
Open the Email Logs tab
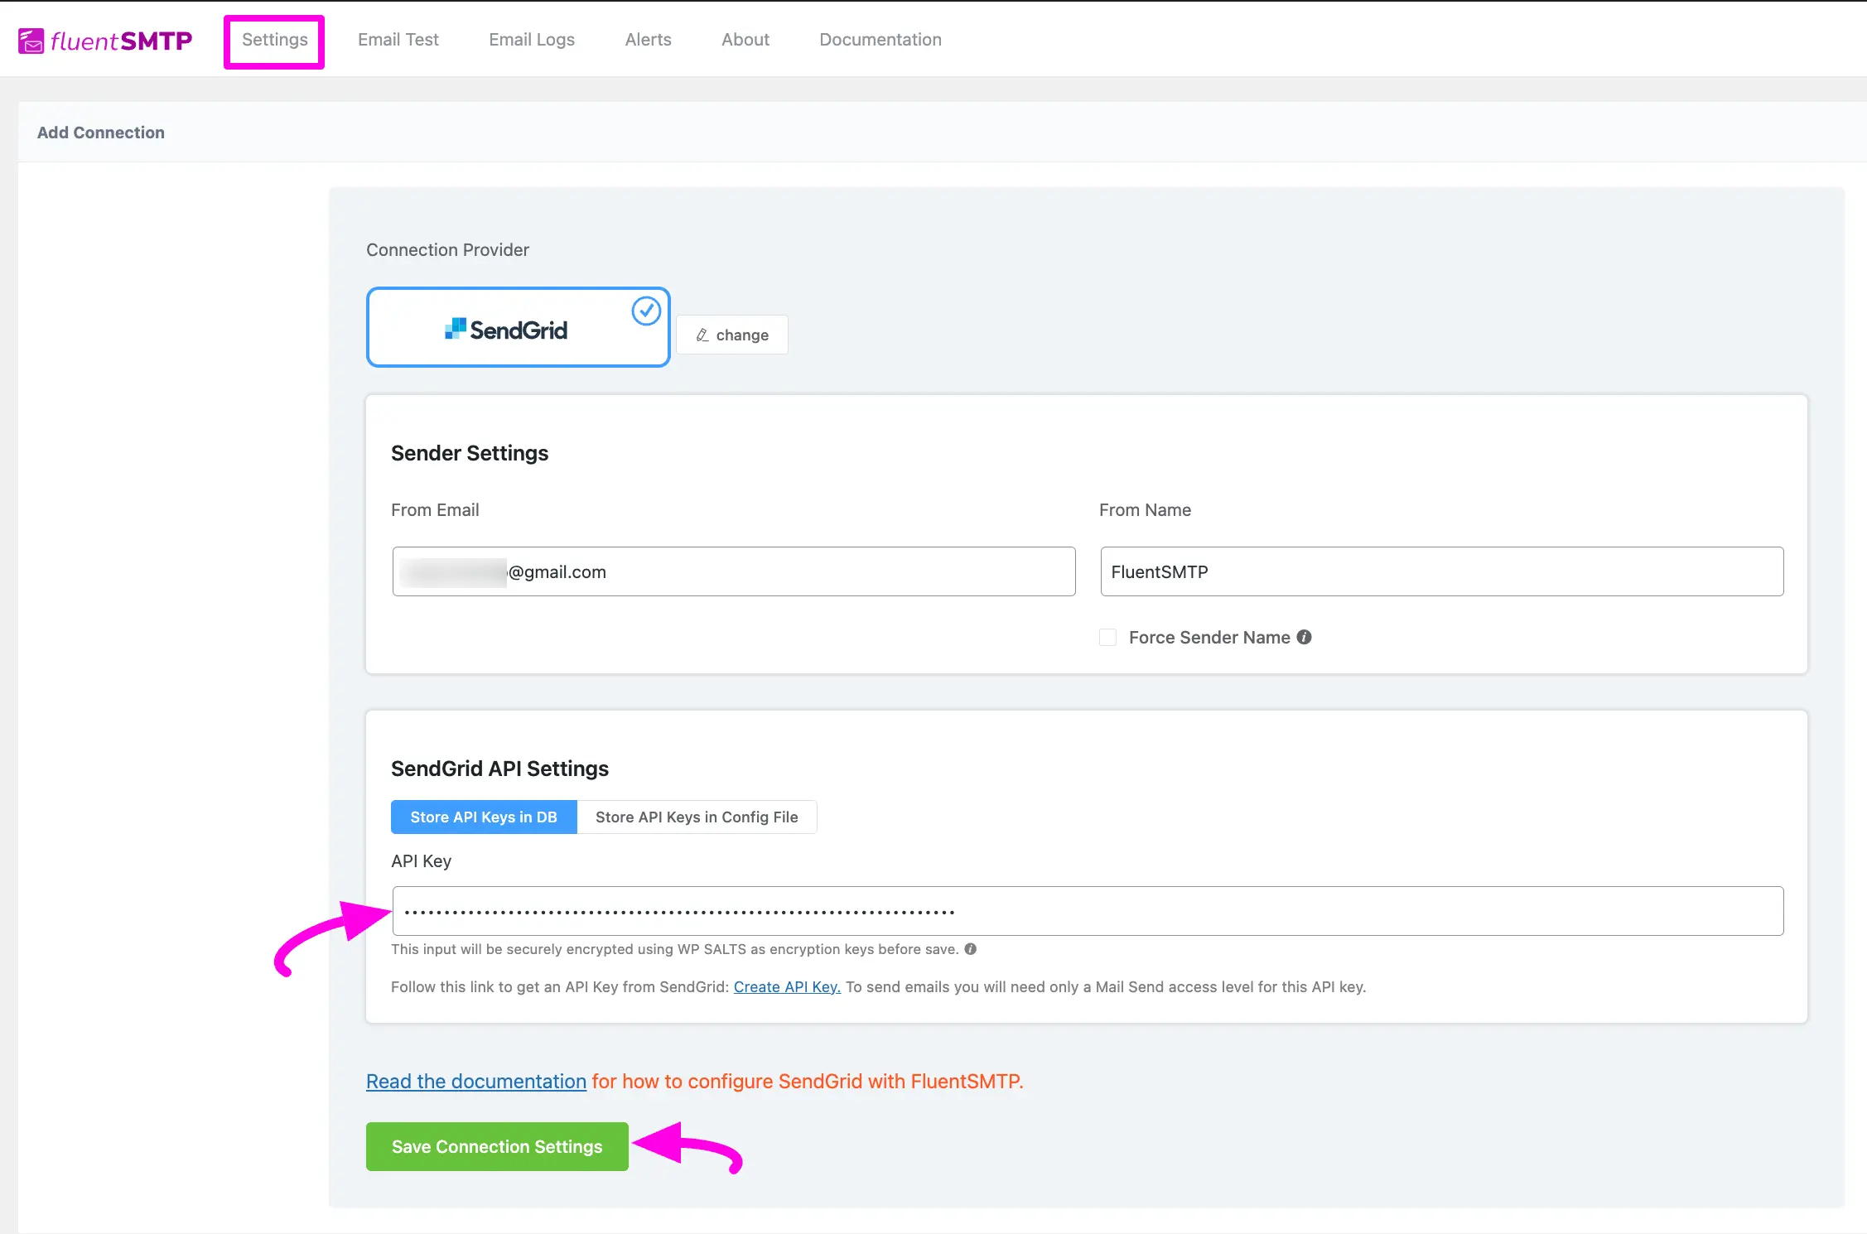tap(532, 40)
